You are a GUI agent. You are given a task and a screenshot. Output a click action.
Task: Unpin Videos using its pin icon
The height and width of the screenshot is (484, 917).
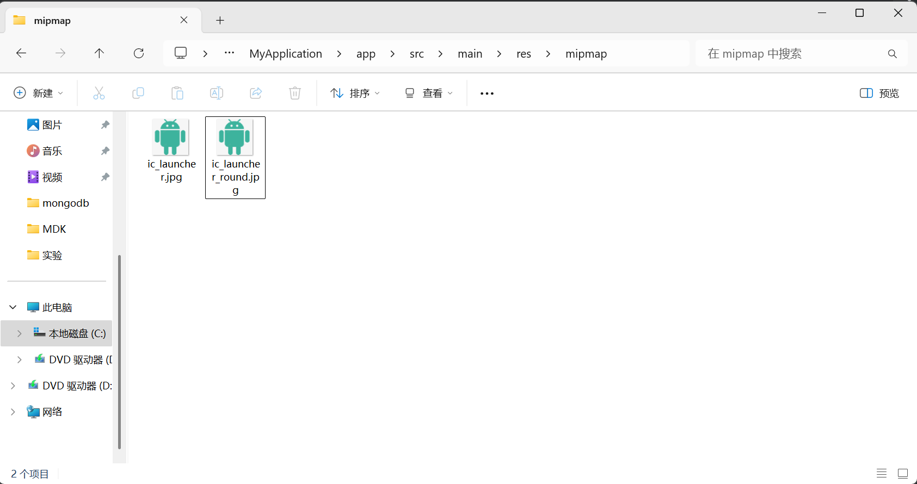tap(105, 177)
